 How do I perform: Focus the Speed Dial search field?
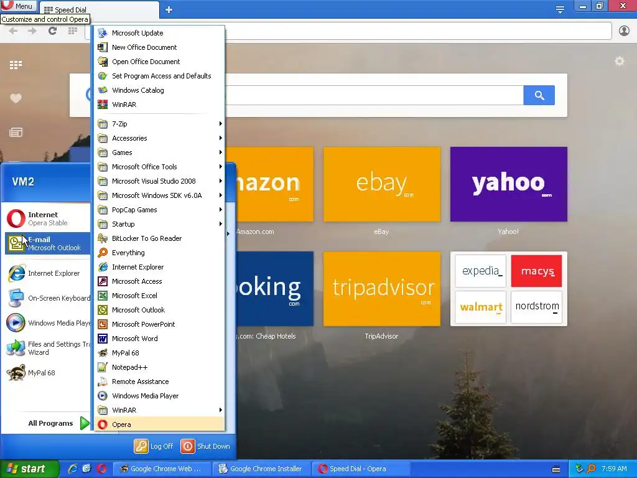[374, 95]
